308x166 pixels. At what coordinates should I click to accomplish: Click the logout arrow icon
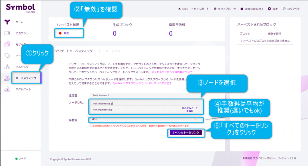point(284,9)
